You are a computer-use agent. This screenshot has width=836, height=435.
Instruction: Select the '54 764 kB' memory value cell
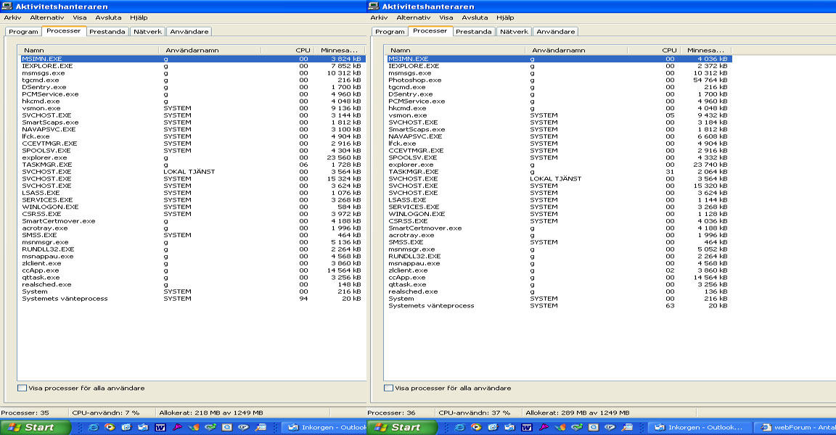pos(710,80)
